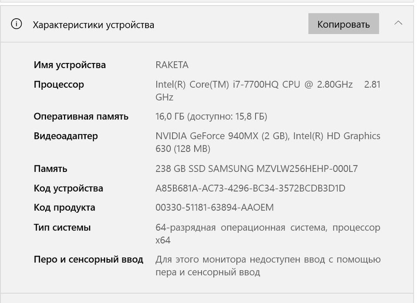Click the Процессор label
This screenshot has width=417, height=303.
(59, 85)
